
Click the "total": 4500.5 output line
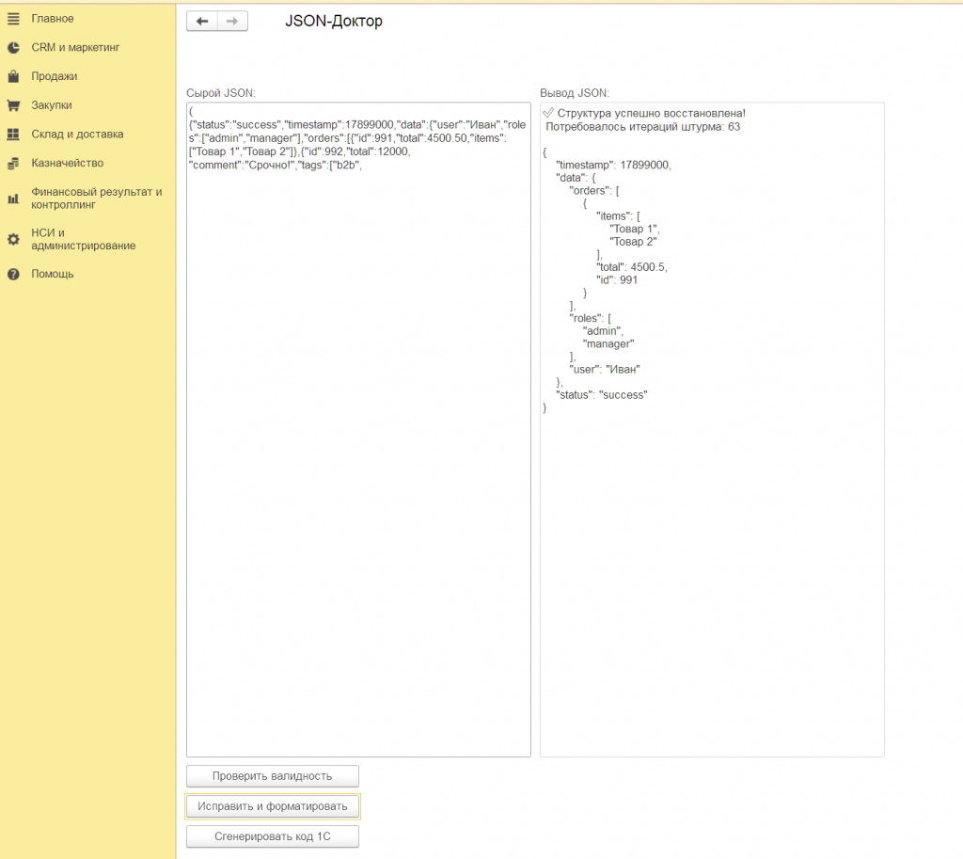pos(631,266)
